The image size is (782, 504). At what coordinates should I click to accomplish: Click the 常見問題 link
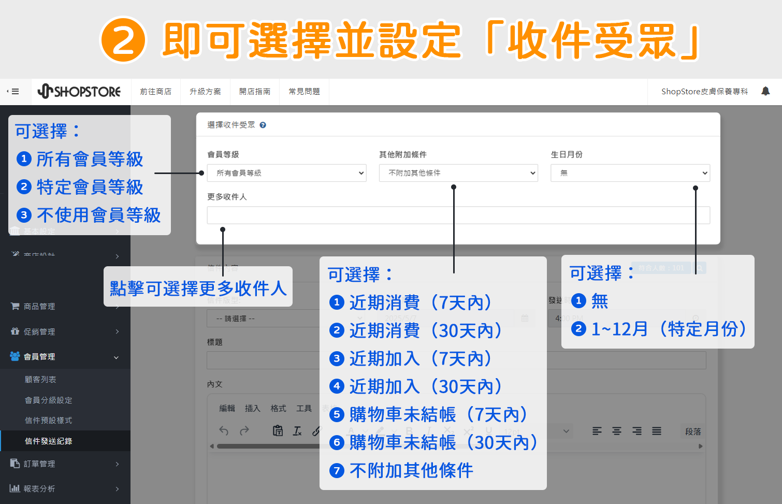pyautogui.click(x=305, y=92)
